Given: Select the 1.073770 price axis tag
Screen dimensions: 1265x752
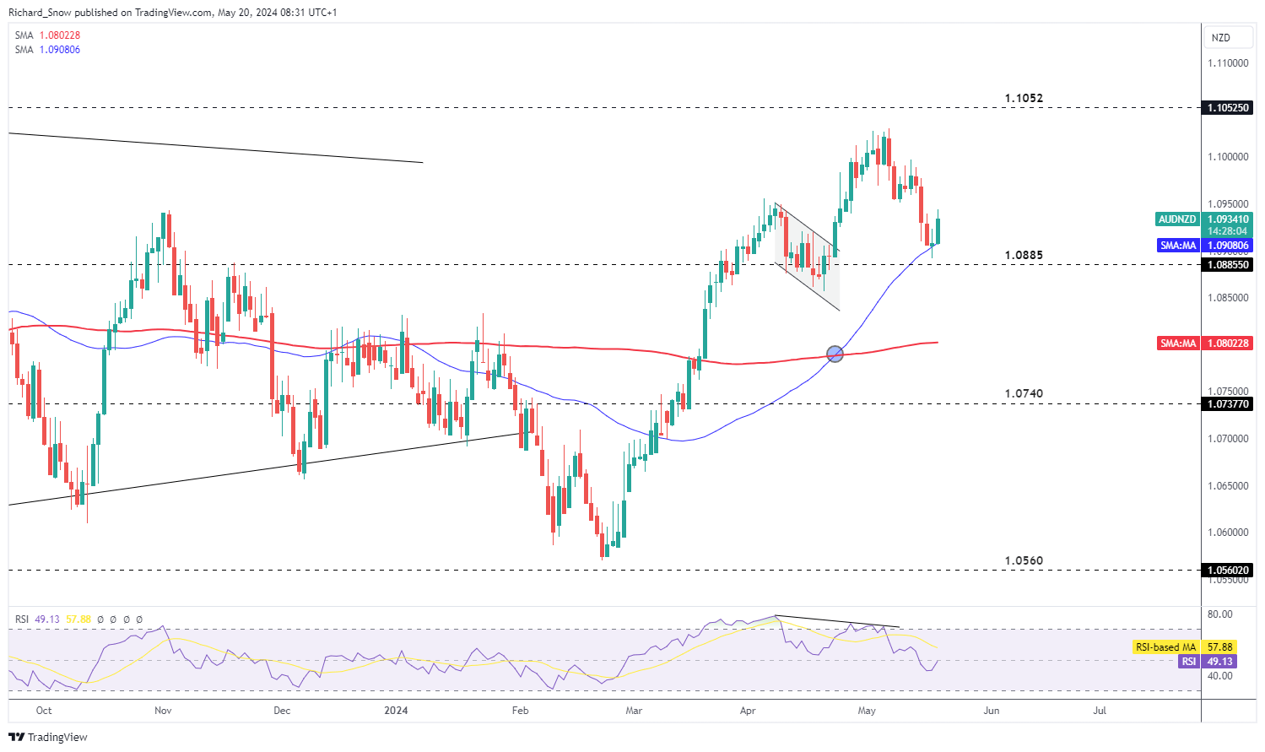Looking at the screenshot, I should 1228,404.
